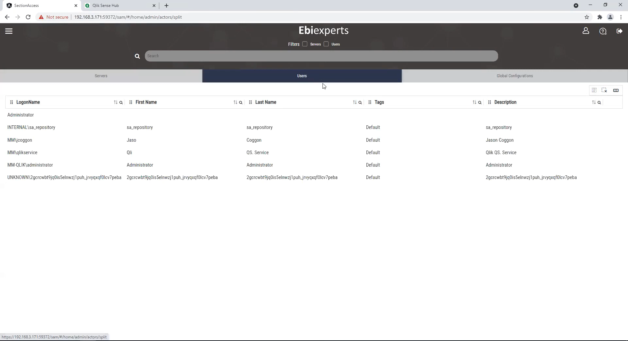The height and width of the screenshot is (341, 628).
Task: Click search icon in LogonName column
Action: 121,102
